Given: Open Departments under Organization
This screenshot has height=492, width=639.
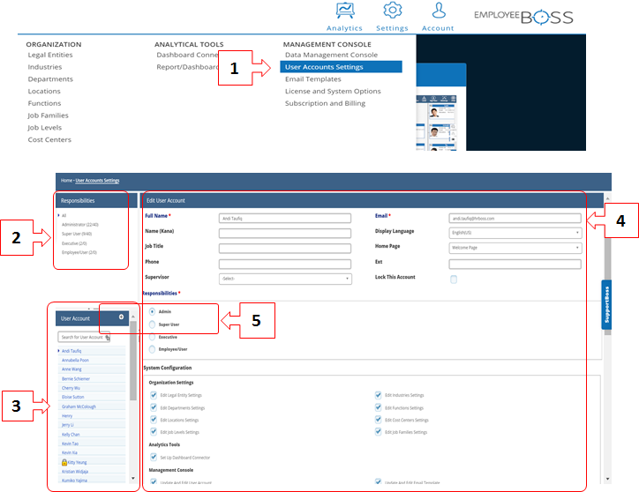Looking at the screenshot, I should point(50,79).
